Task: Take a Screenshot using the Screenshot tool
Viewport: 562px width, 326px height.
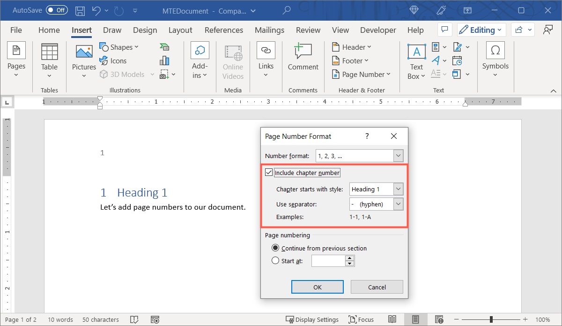Action: pos(164,74)
